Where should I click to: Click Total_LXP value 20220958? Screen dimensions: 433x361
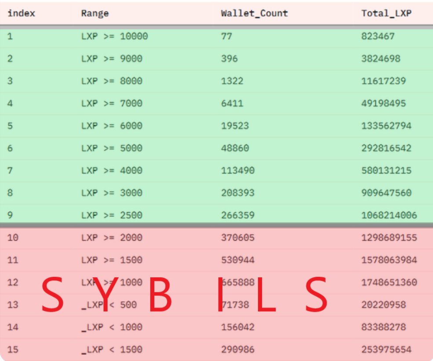(x=384, y=305)
